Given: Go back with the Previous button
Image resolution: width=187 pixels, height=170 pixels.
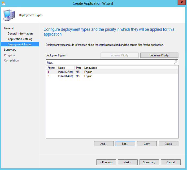Looking at the screenshot, I should point(106,162).
